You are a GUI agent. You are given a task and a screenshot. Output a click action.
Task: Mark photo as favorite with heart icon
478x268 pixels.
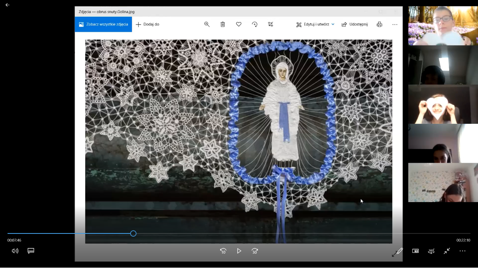[x=239, y=24]
